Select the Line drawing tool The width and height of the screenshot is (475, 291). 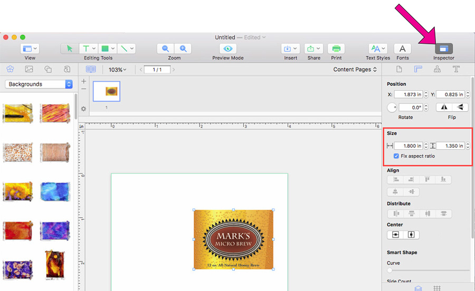tap(124, 48)
